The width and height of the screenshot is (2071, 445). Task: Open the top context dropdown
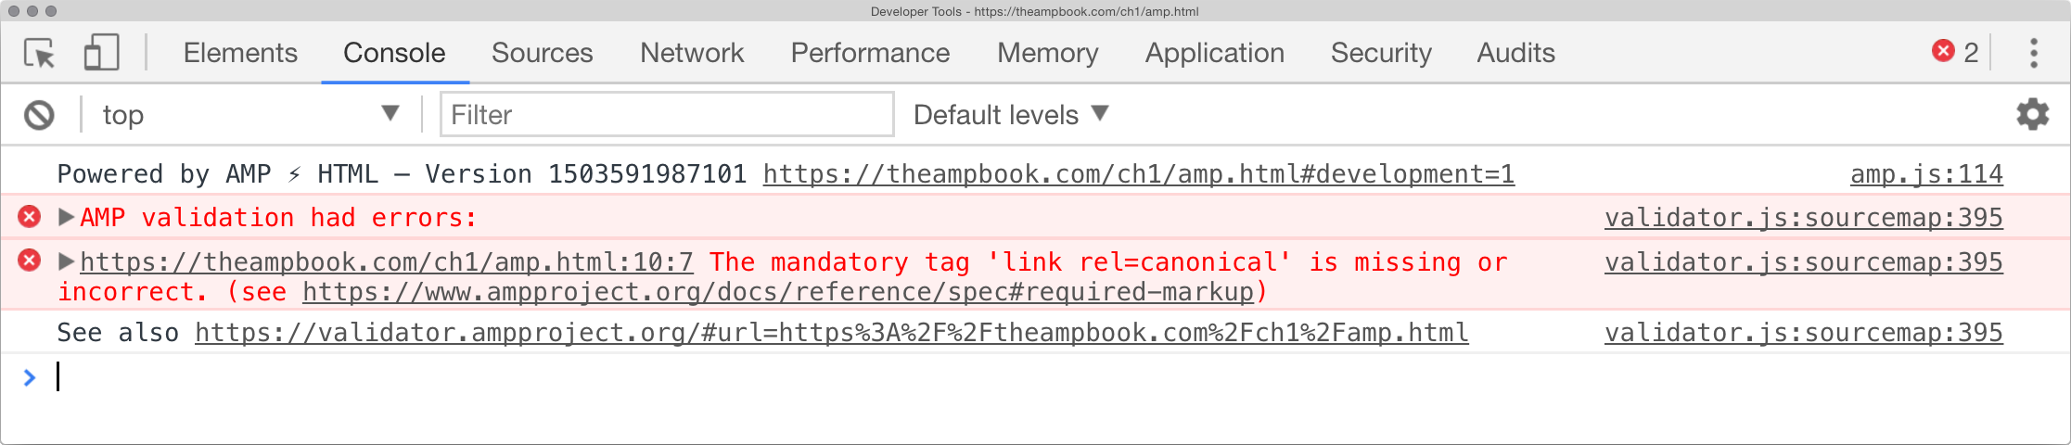[250, 114]
